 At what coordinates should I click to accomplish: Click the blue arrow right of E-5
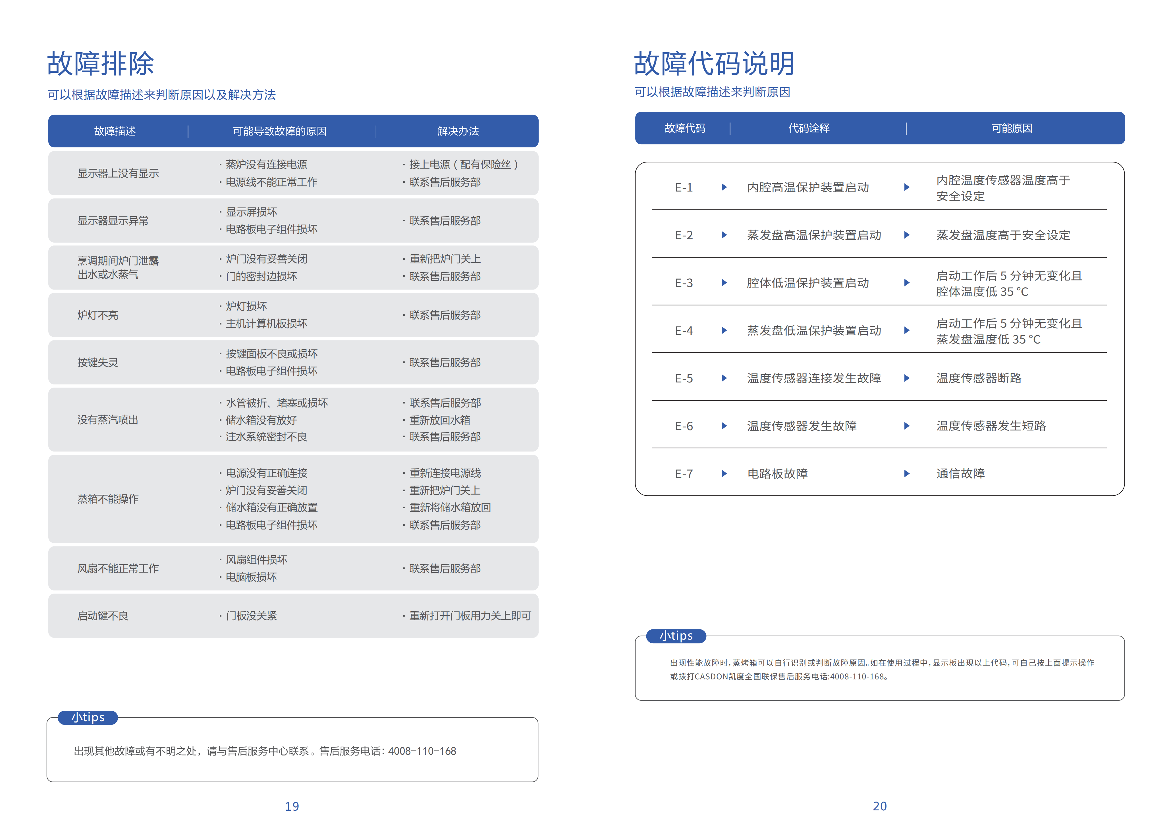723,378
